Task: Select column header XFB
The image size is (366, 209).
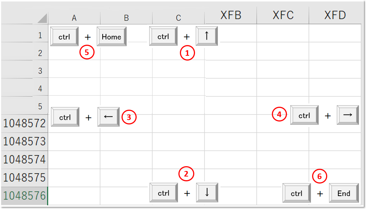Action: [230, 16]
